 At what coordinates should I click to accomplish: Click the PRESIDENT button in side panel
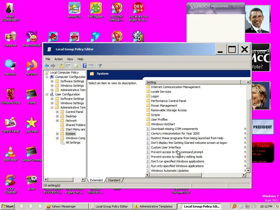point(262,127)
